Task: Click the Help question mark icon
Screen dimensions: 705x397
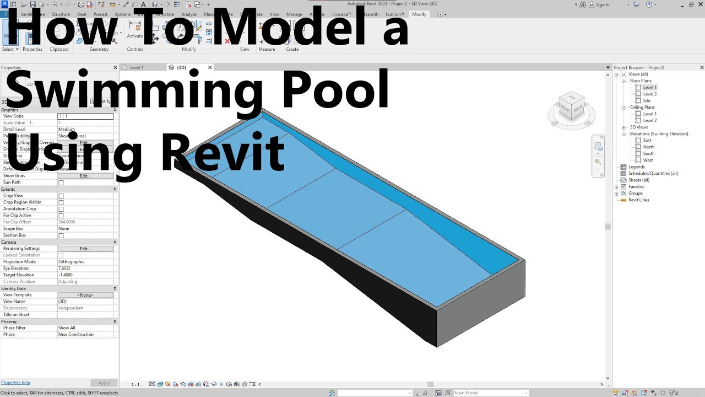Action: pyautogui.click(x=649, y=4)
